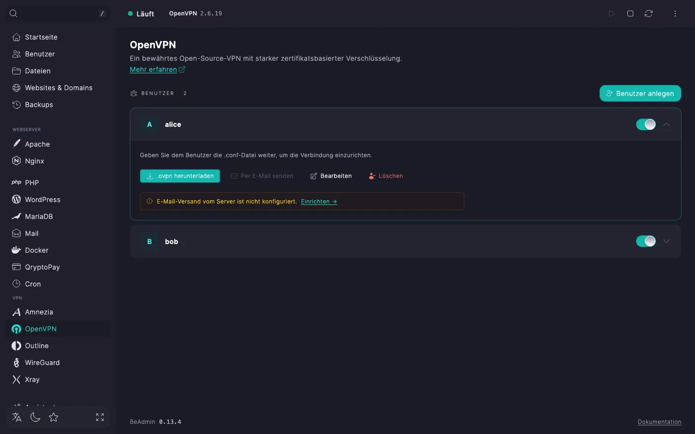Click the Benutzer anlegen button
This screenshot has height=434, width=695.
[640, 94]
